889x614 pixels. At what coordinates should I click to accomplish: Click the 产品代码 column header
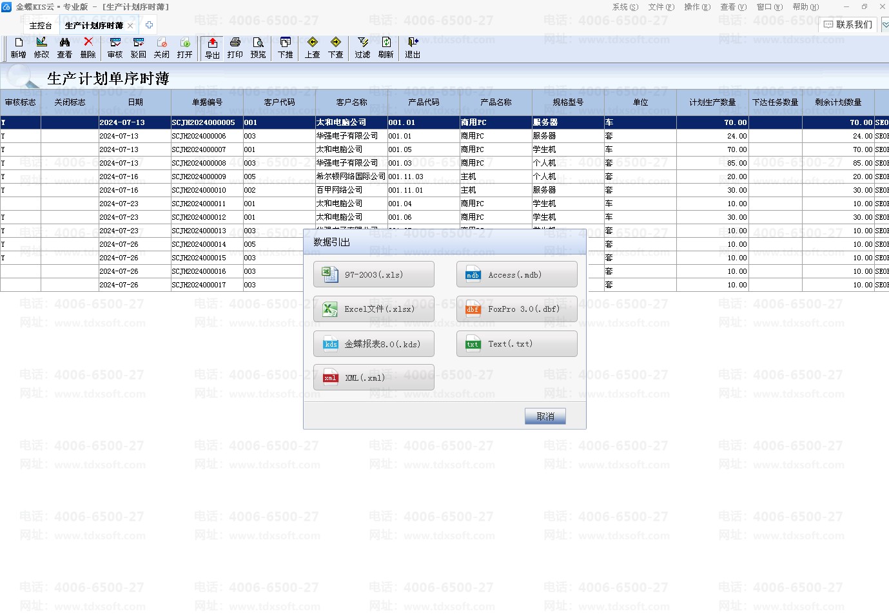(424, 102)
